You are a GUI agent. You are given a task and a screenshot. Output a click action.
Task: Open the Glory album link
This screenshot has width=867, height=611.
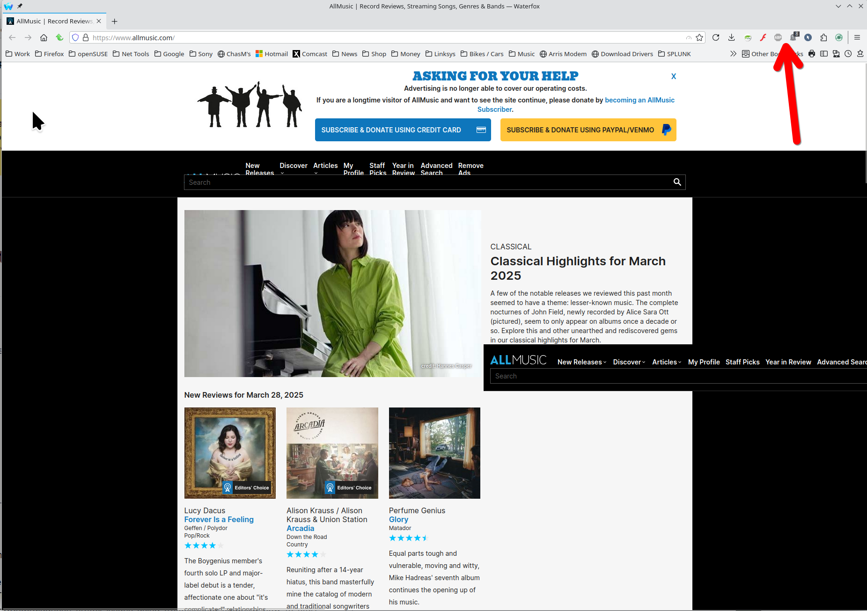point(398,519)
